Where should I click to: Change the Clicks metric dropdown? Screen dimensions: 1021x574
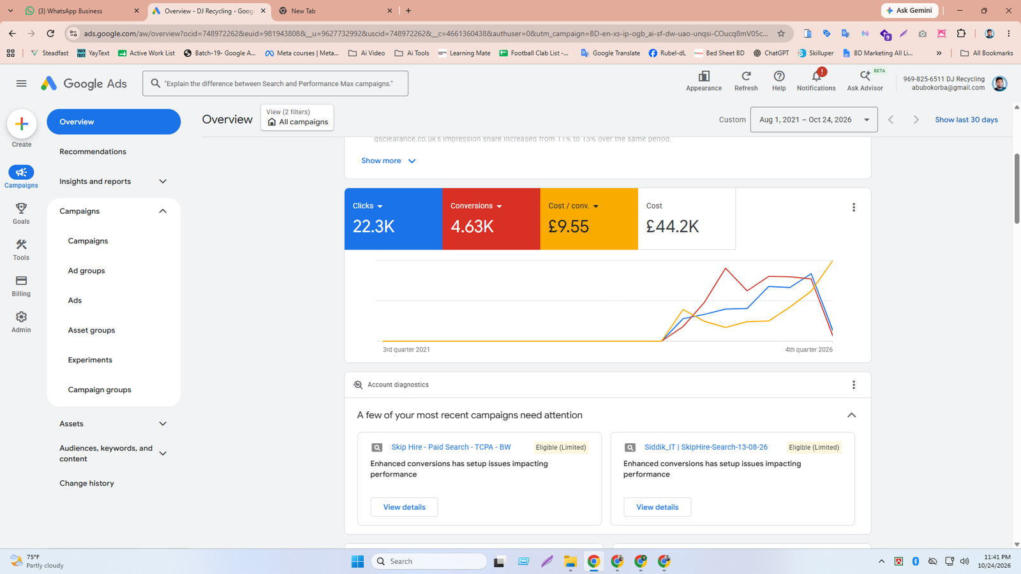368,206
